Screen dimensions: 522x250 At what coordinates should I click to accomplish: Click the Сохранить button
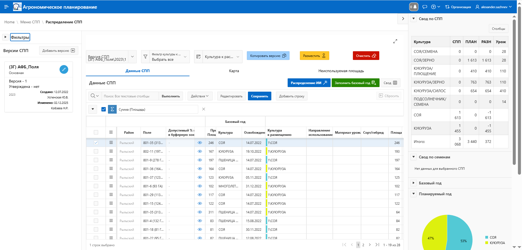tap(259, 96)
